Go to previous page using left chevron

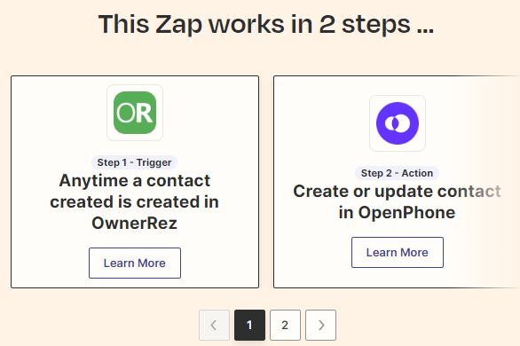[214, 325]
